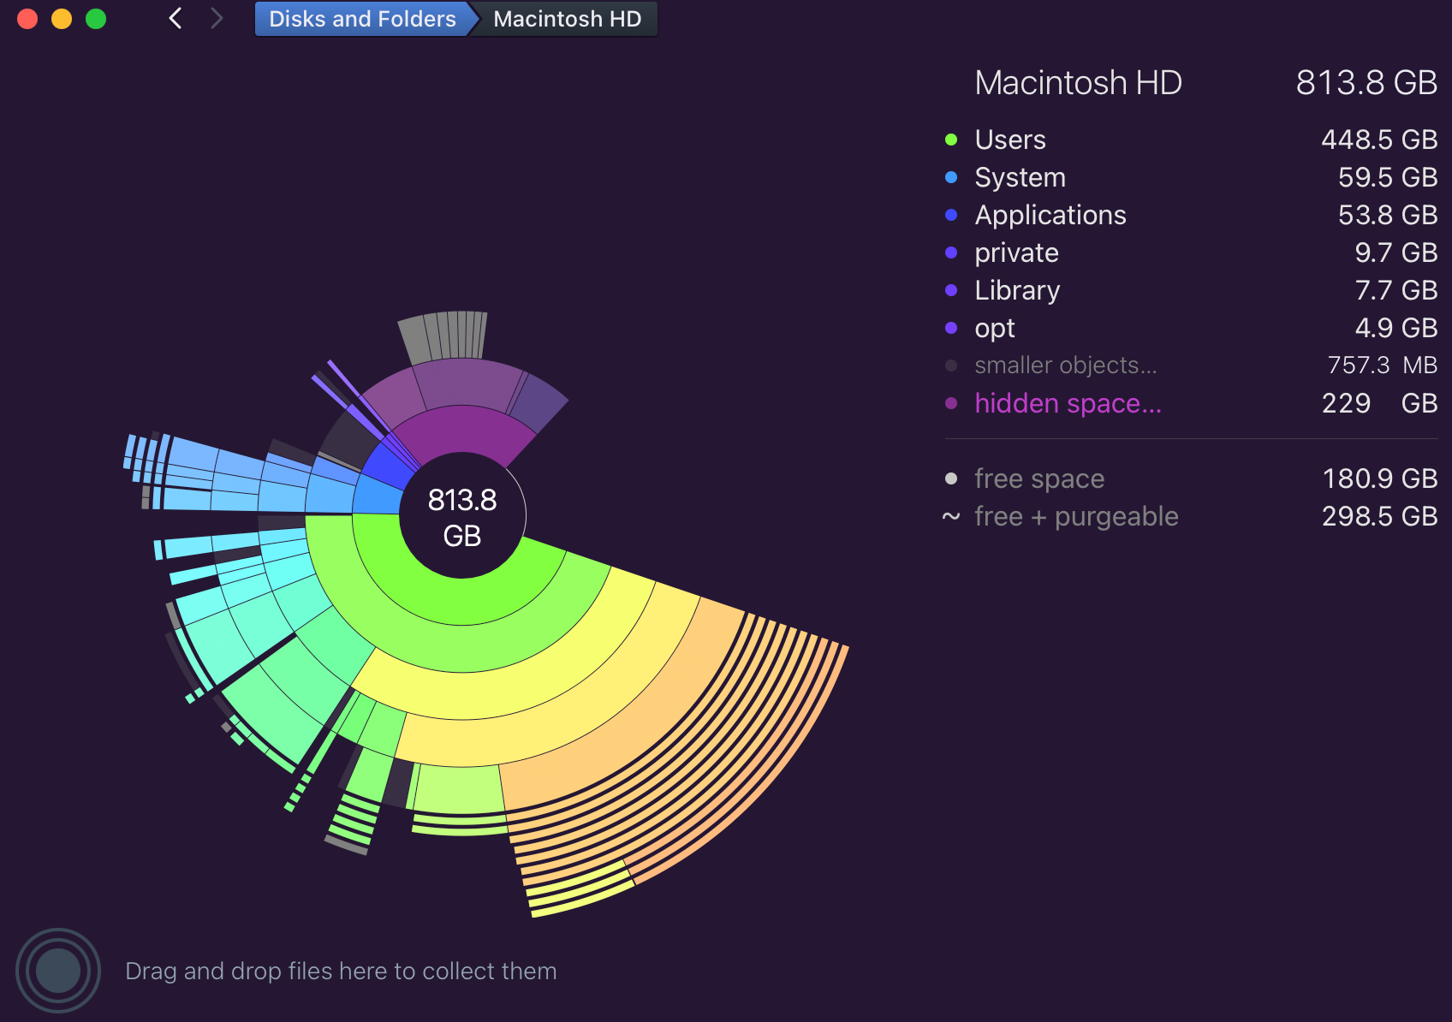Click the 813.8 GB center of the chart
The height and width of the screenshot is (1022, 1452).
click(x=462, y=517)
